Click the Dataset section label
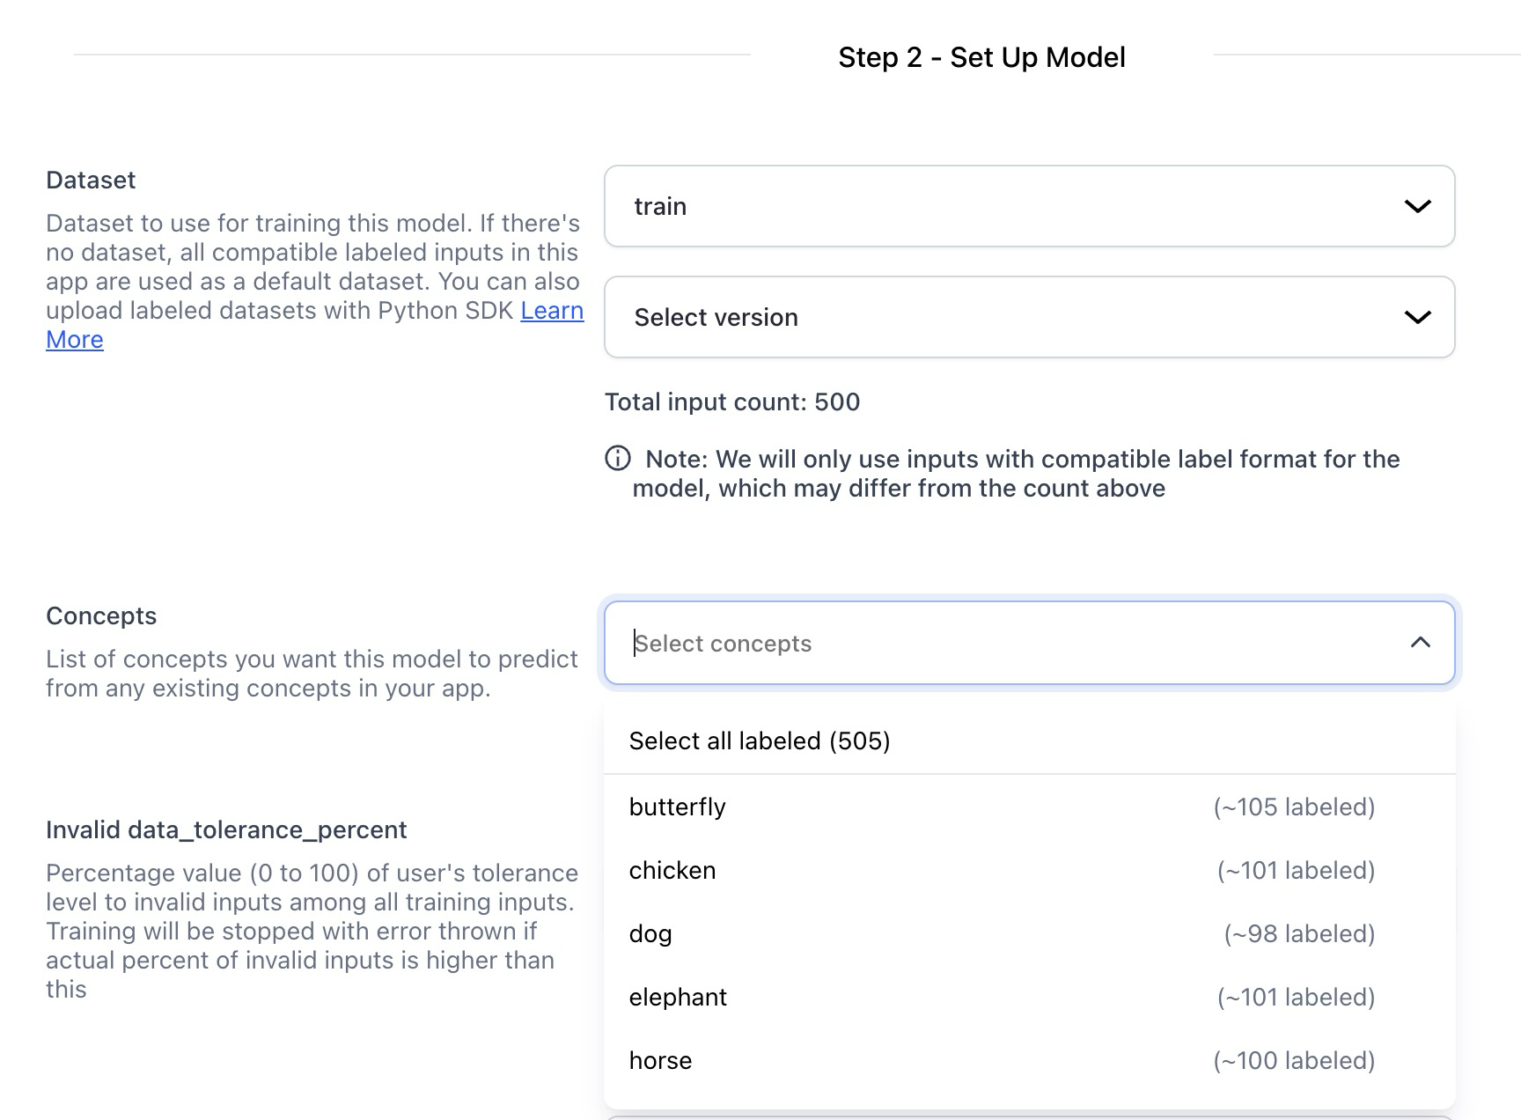1521x1120 pixels. pos(91,181)
